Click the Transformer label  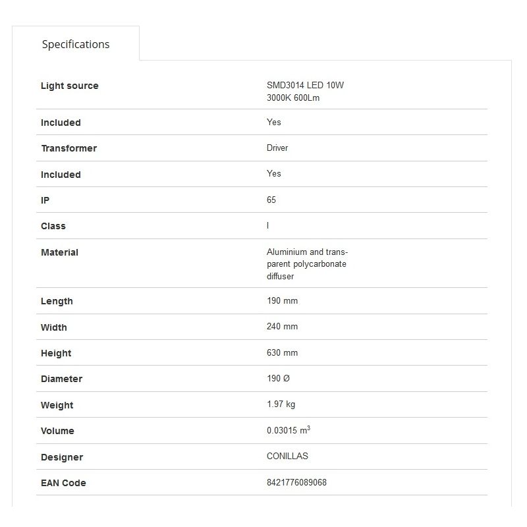pos(69,148)
